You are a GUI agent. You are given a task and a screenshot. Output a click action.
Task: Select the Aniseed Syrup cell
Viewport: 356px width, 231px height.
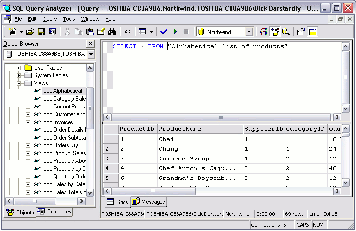[200, 159]
